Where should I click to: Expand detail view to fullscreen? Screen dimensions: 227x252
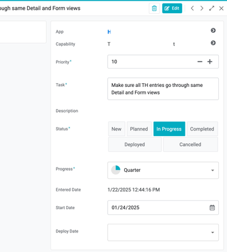pyautogui.click(x=212, y=8)
